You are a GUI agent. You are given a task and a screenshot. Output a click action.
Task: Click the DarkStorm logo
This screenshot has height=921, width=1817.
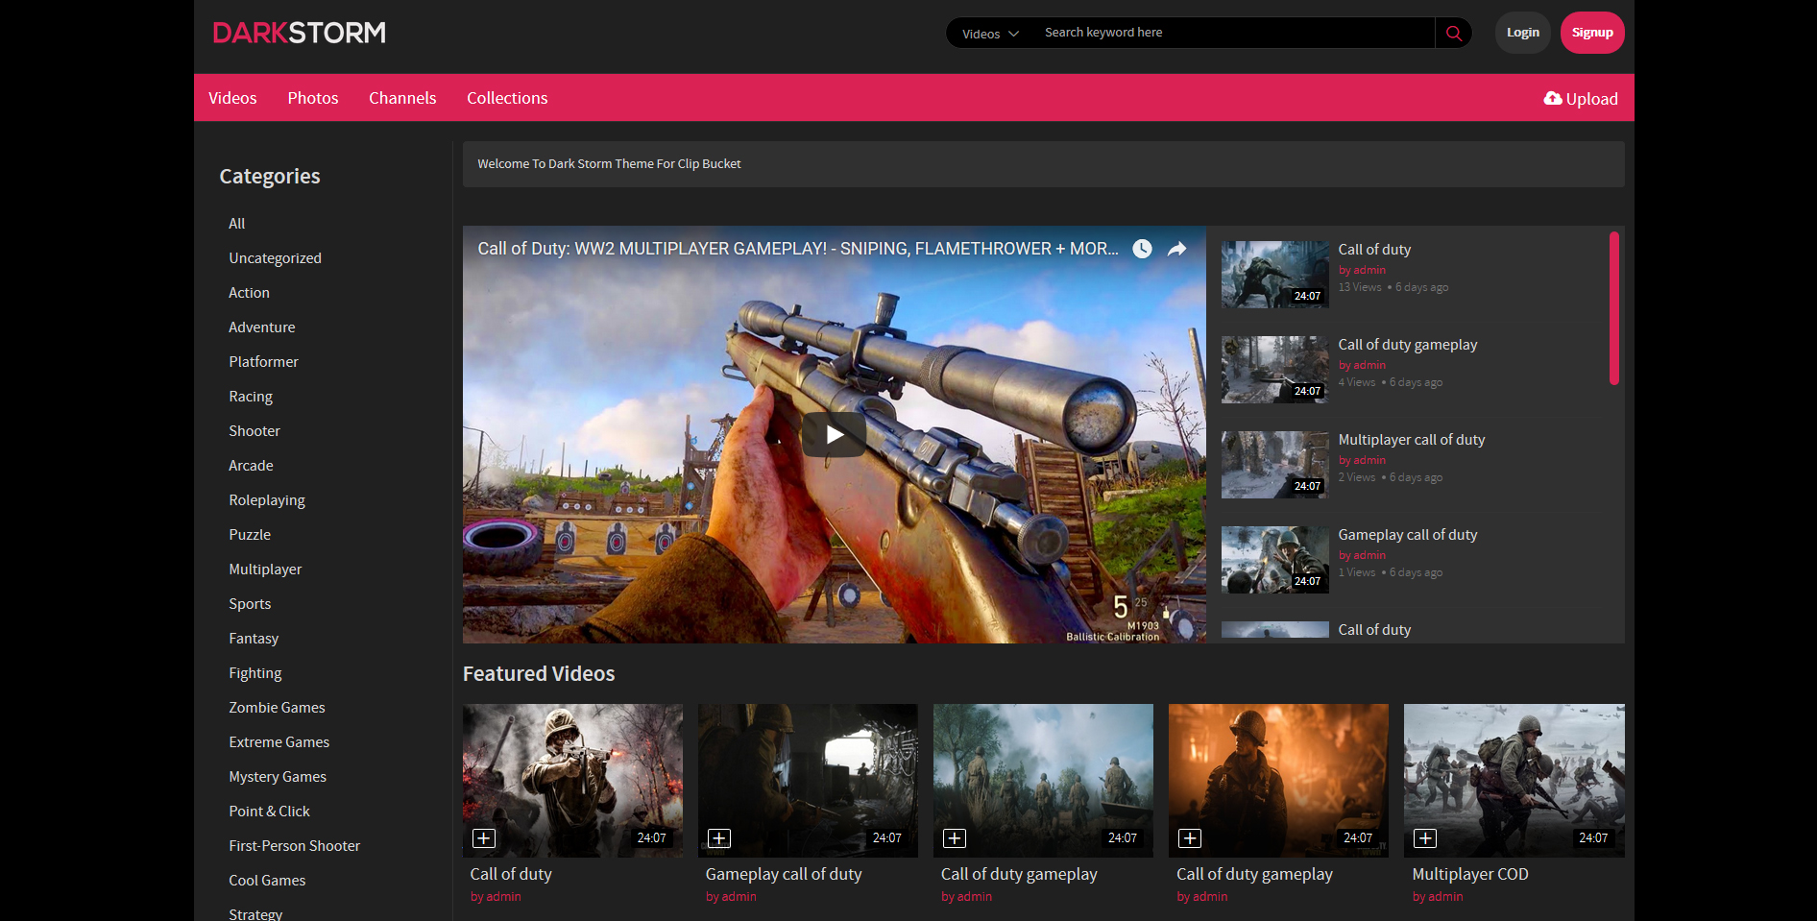tap(299, 33)
